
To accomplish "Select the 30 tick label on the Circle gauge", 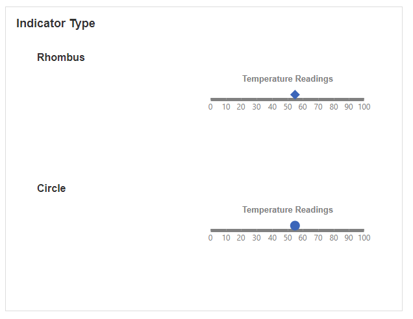I will coord(257,238).
